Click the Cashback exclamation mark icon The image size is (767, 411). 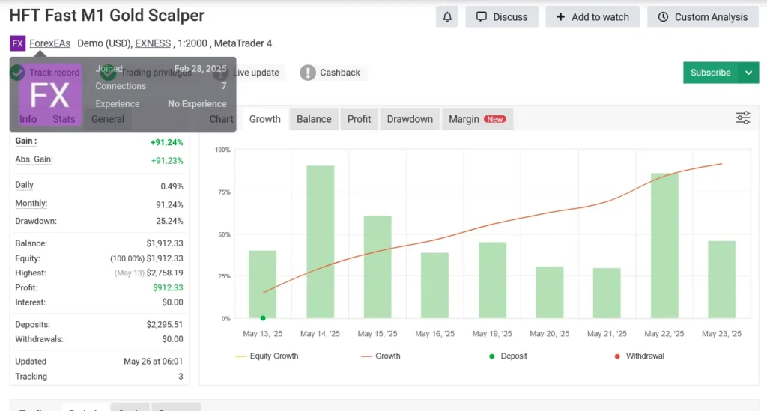point(307,73)
